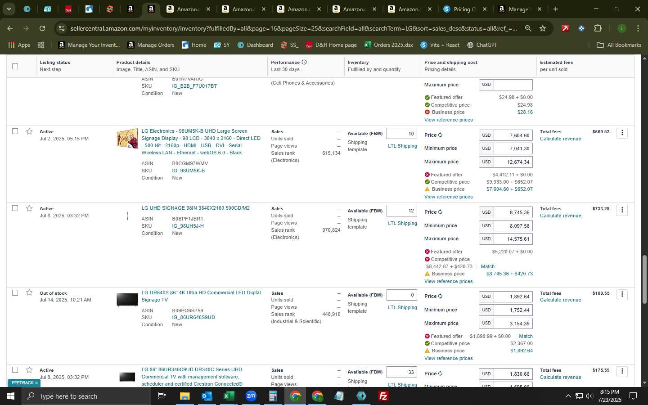Open the tab search dropdown arrow

[x=9, y=9]
